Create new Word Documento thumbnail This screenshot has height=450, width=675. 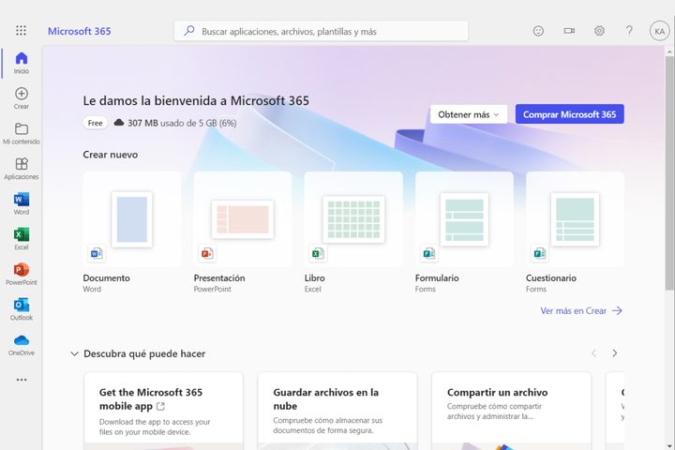point(132,219)
